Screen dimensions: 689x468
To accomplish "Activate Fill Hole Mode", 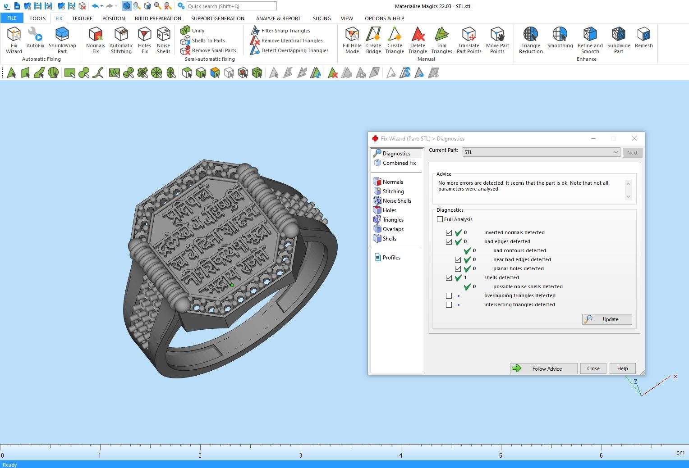I will pos(352,40).
